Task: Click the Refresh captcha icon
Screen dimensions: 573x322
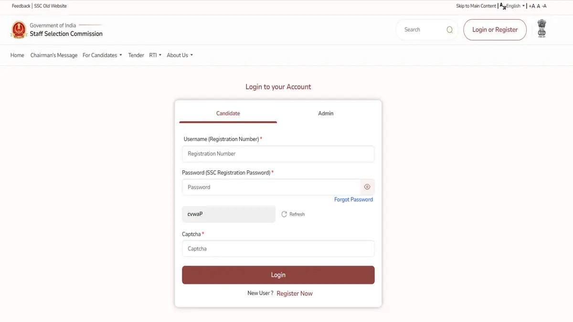Action: tap(283, 214)
